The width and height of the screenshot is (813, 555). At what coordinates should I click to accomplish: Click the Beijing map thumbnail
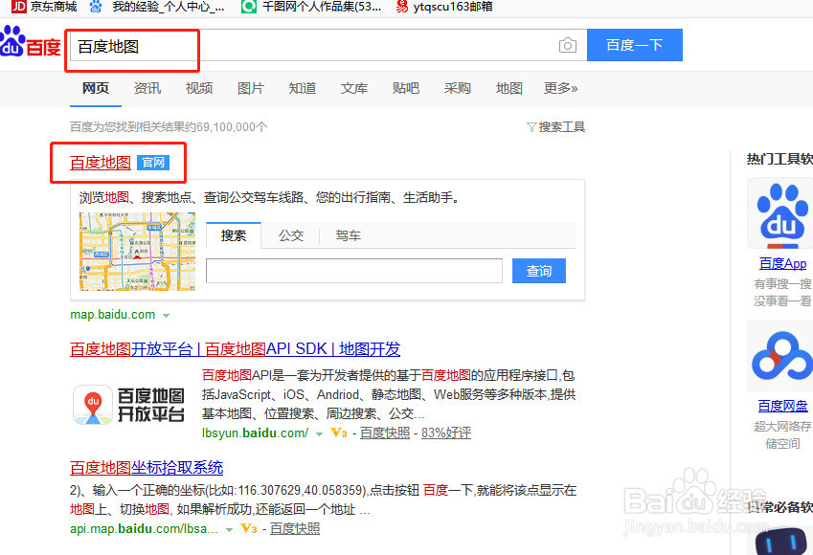137,252
